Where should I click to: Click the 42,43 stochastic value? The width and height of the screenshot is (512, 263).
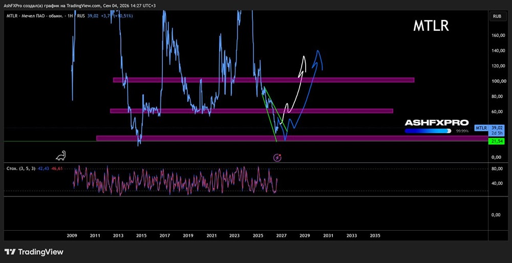coord(43,168)
